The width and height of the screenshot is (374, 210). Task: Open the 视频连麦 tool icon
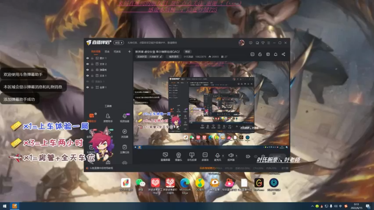(x=124, y=118)
